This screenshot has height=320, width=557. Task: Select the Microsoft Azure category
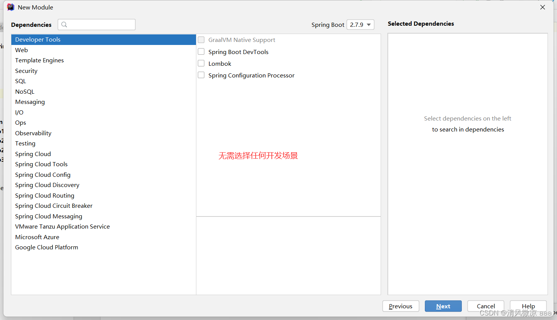(103, 237)
